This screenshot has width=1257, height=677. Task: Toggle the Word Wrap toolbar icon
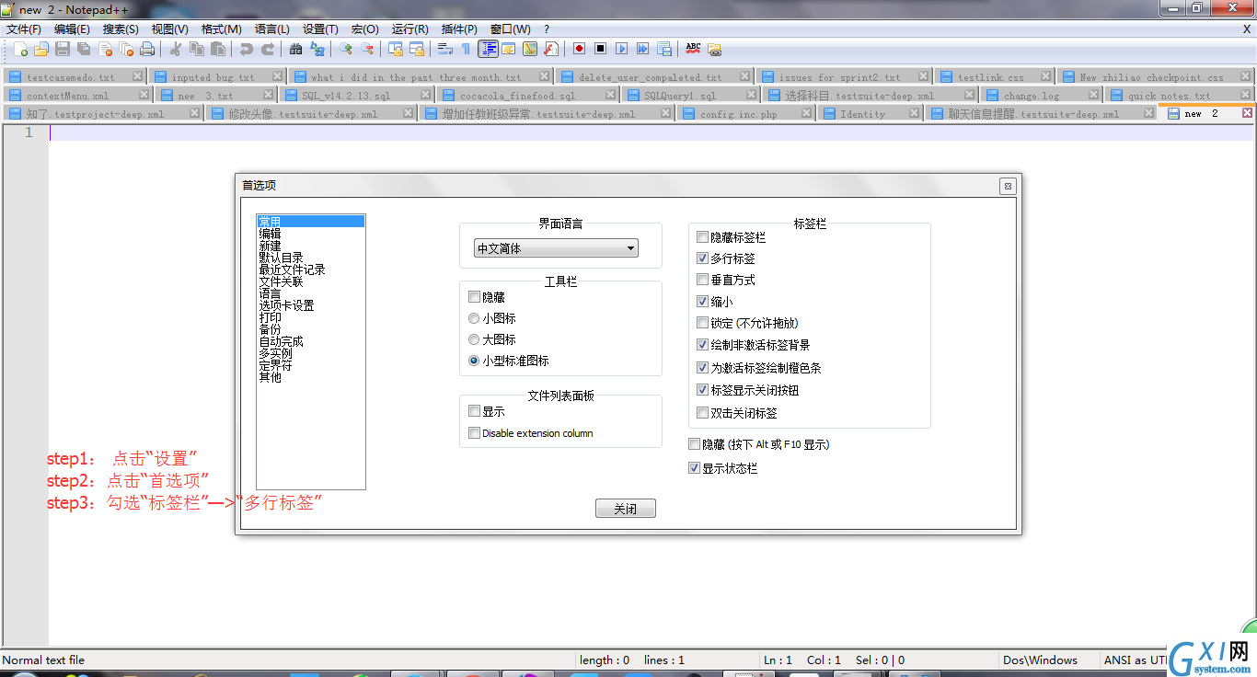coord(445,49)
